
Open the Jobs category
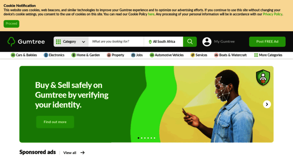[x=137, y=55]
